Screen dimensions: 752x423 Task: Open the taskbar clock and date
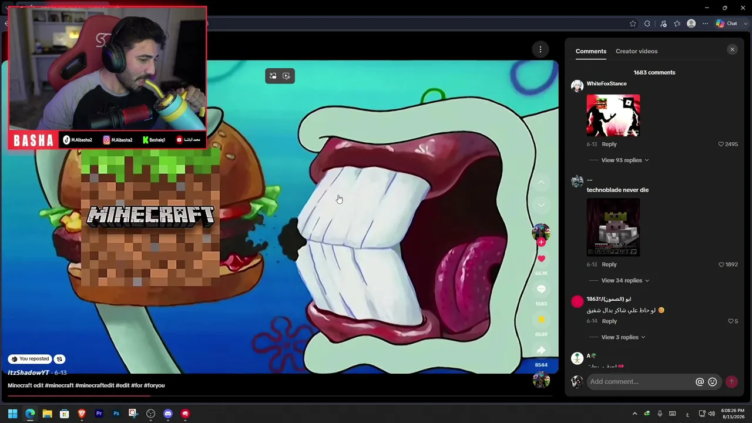pos(733,414)
